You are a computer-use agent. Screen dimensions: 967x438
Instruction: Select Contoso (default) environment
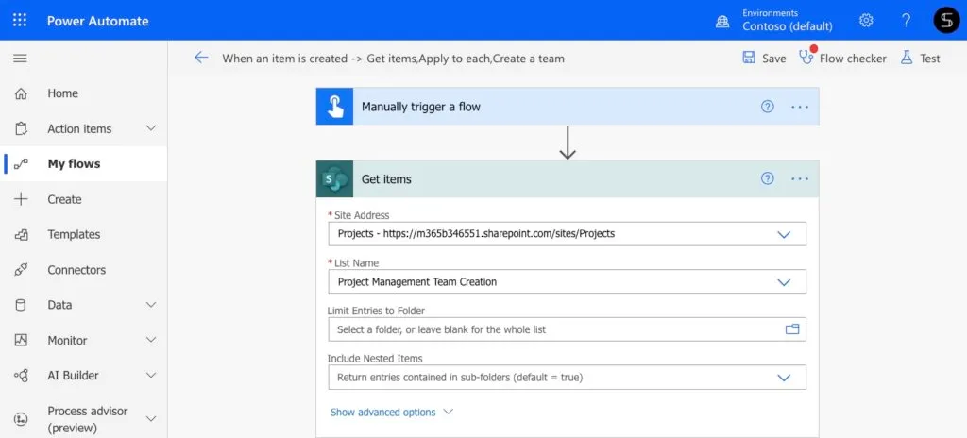pyautogui.click(x=788, y=26)
